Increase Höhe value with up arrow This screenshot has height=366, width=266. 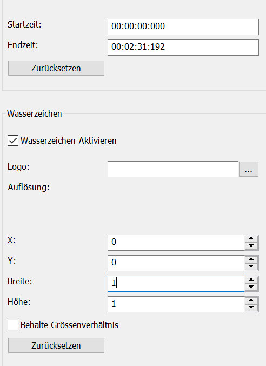pos(251,301)
